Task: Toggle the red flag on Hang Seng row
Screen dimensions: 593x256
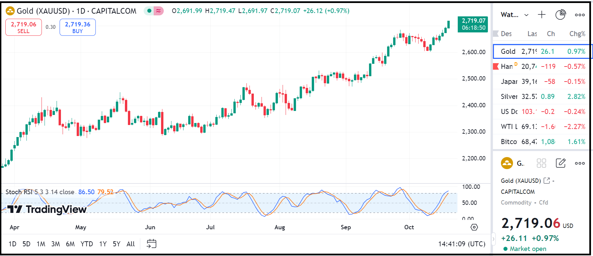Action: 496,67
